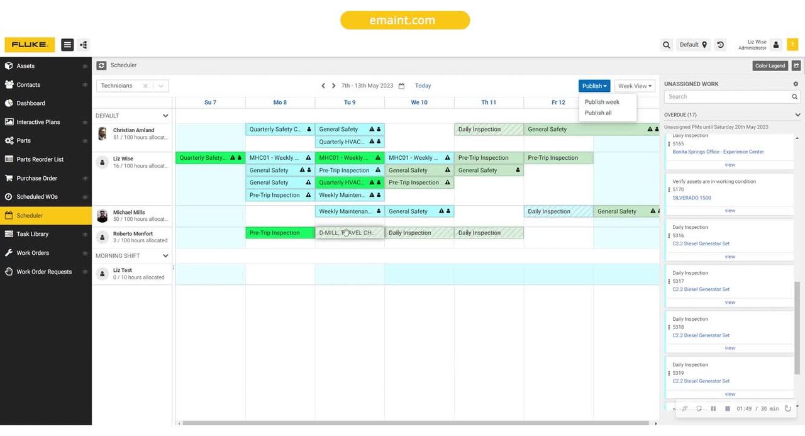Viewport: 805px width, 436px height.
Task: Go to next week arrow
Action: click(333, 86)
